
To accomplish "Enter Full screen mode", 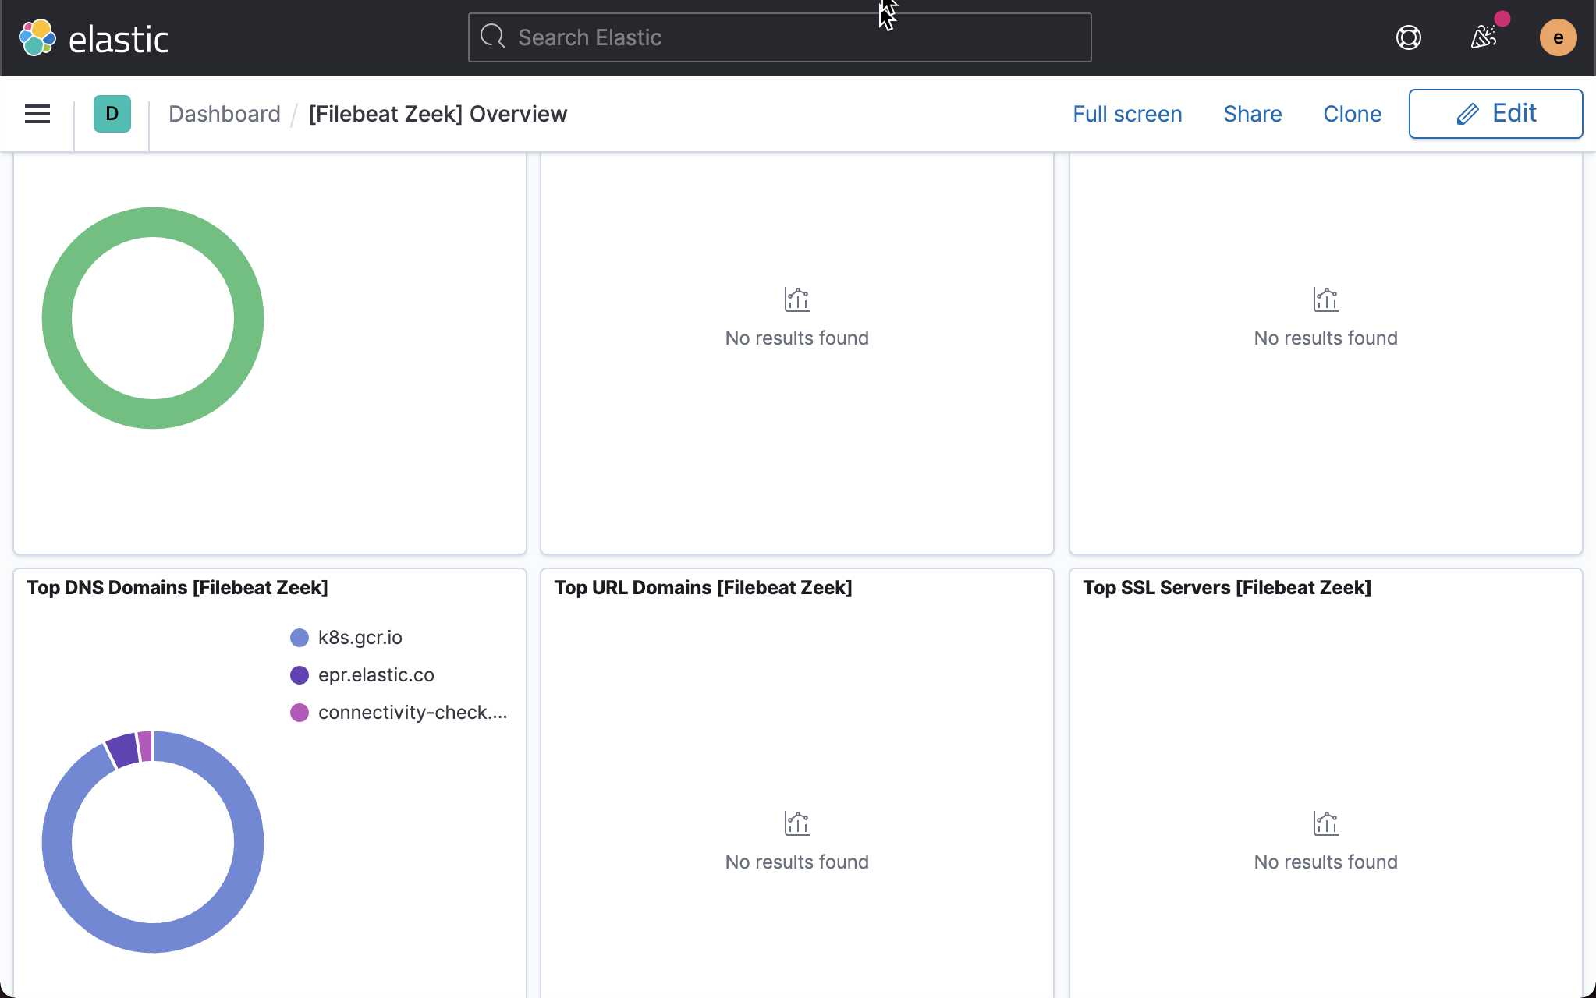I will (x=1126, y=114).
